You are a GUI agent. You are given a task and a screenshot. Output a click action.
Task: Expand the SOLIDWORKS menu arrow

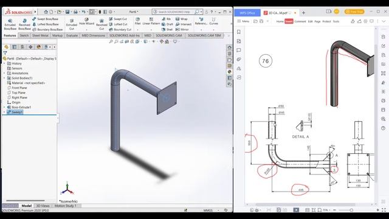[35, 12]
